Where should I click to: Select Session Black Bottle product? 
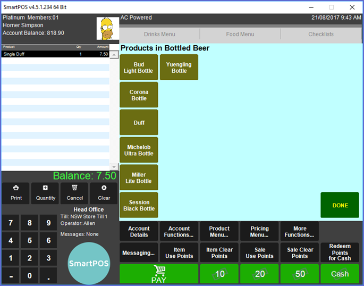click(139, 205)
